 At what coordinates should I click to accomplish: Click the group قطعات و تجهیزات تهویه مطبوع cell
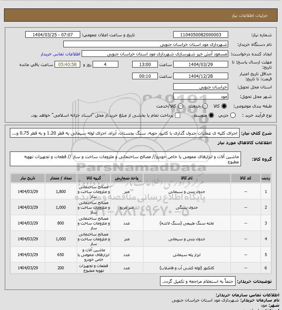click(x=93, y=268)
